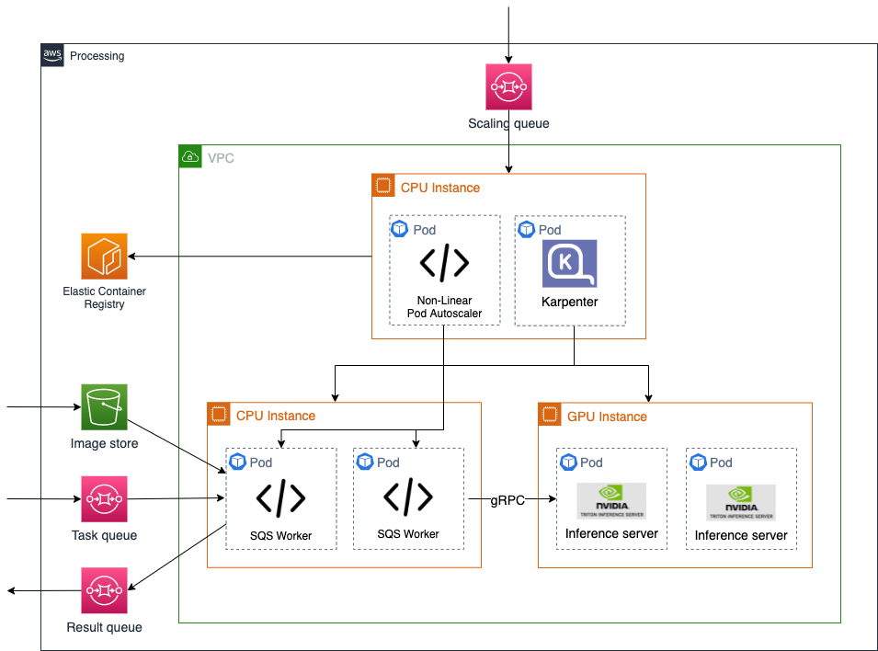Select the Scaling queue icon
Image resolution: width=878 pixels, height=651 pixels.
coord(508,86)
